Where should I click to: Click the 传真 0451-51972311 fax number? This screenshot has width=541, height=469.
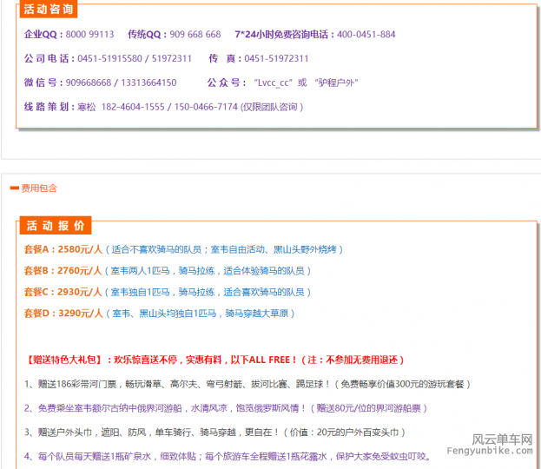276,59
